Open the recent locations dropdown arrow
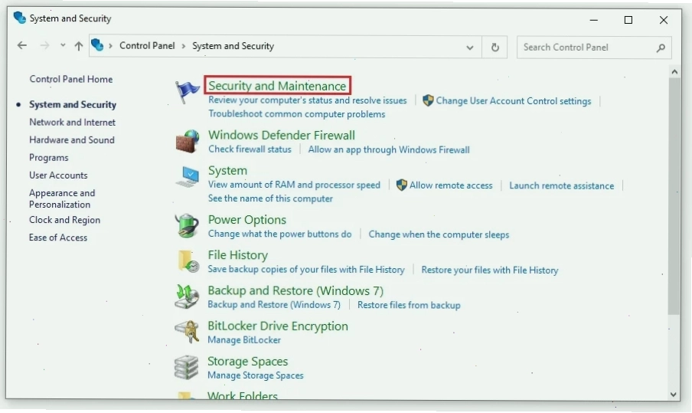Viewport: 692px width, 413px height. (63, 45)
